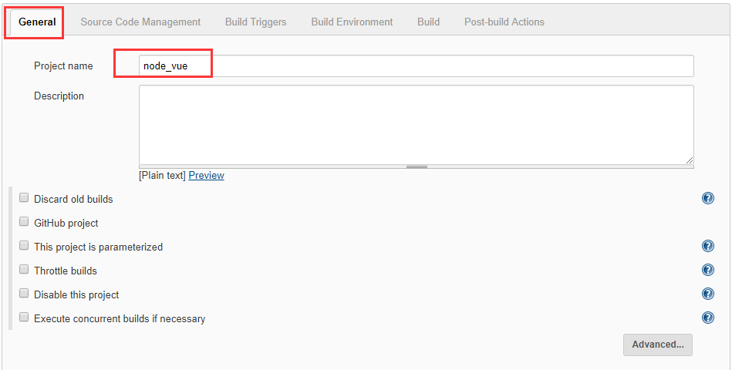Image resolution: width=732 pixels, height=370 pixels.
Task: Focus the Description text area
Action: click(x=416, y=124)
